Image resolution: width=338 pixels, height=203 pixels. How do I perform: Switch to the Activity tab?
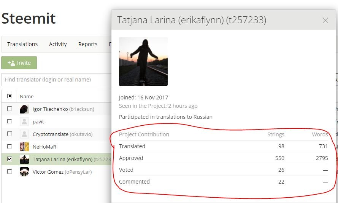(x=58, y=44)
